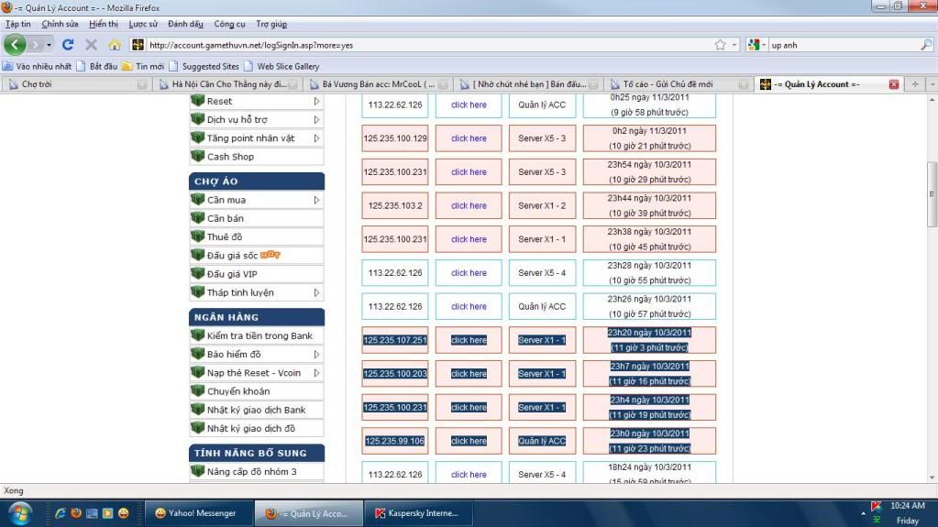The width and height of the screenshot is (938, 527).
Task: Open Lược sử menu
Action: point(143,24)
